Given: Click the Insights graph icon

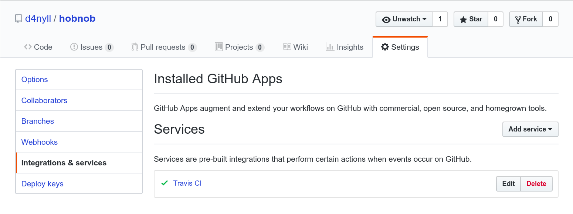Looking at the screenshot, I should coord(330,47).
